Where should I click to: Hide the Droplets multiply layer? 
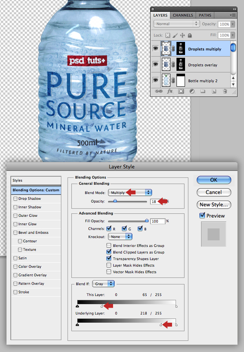click(155, 48)
